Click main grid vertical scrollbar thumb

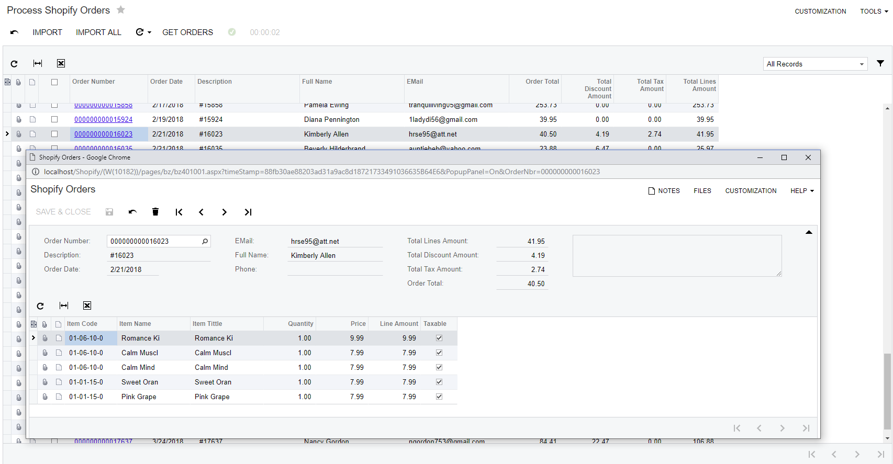pos(887,391)
